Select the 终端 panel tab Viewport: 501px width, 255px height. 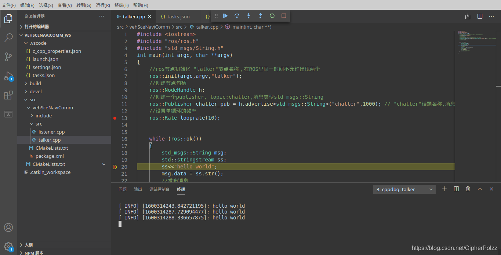[181, 189]
